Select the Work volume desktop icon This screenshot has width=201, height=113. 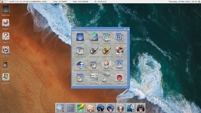pos(6,36)
